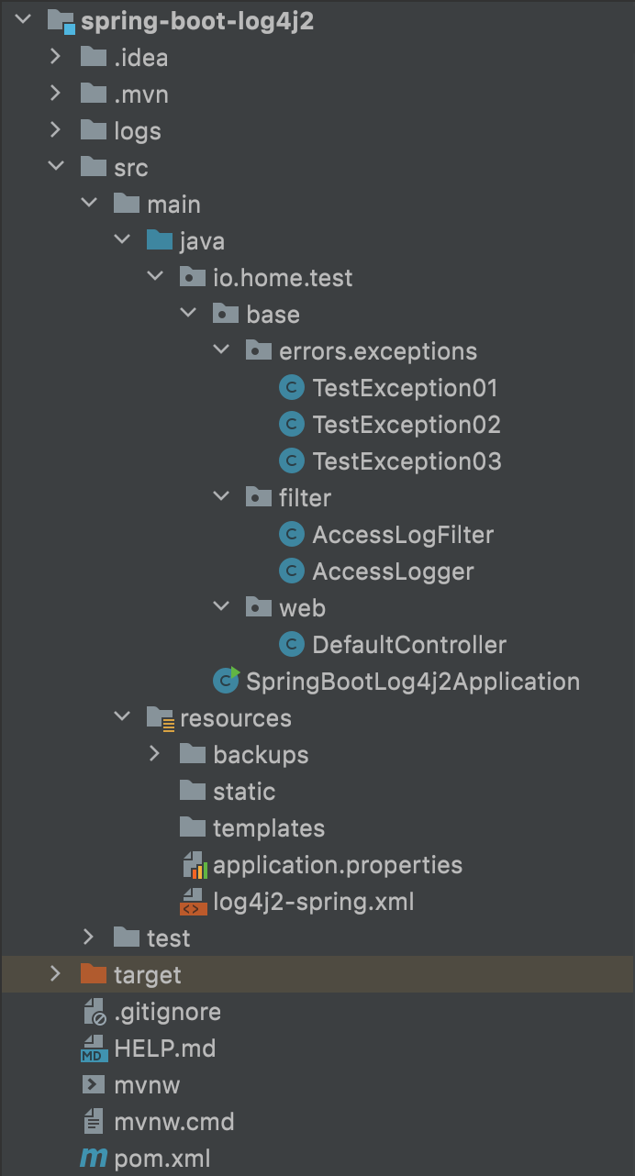
Task: Click the application.properties file icon
Action: coord(194,865)
